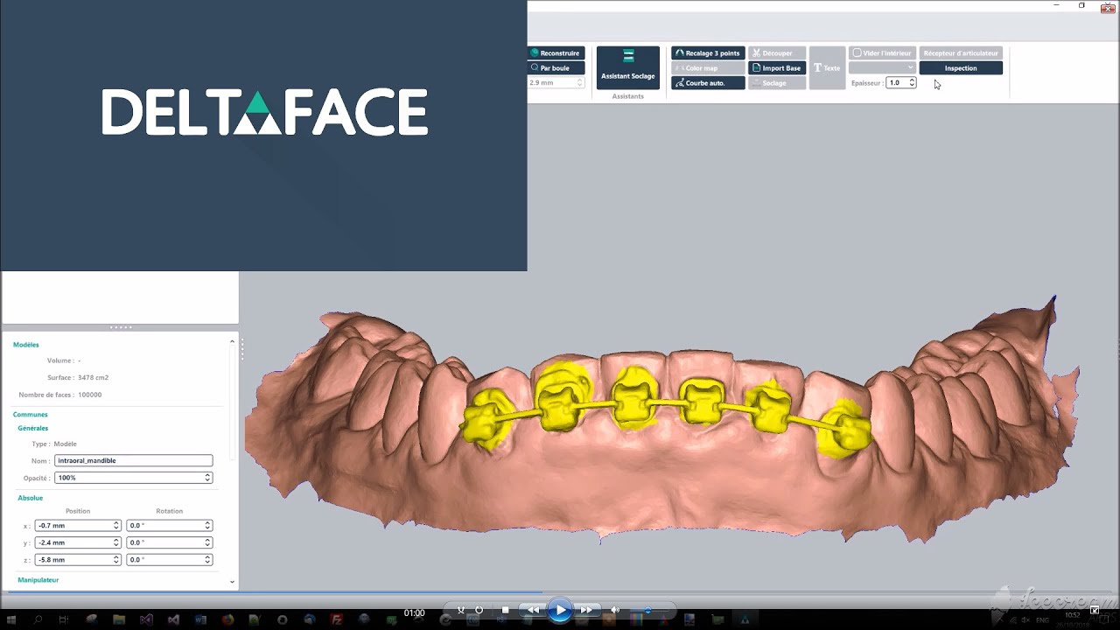Open the Inspection tool
This screenshot has height=630, width=1120.
pos(961,68)
